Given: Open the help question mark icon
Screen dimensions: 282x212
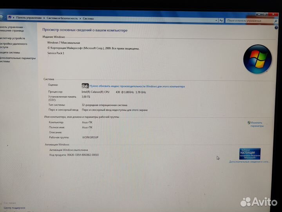Looking at the screenshot, I should point(276,27).
